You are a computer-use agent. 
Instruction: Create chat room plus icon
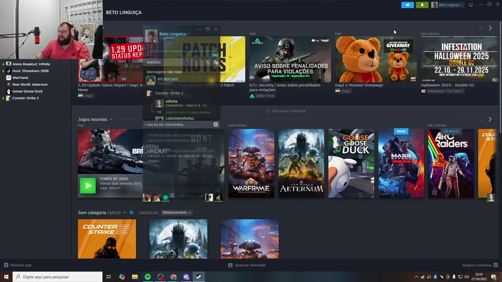pos(216,125)
